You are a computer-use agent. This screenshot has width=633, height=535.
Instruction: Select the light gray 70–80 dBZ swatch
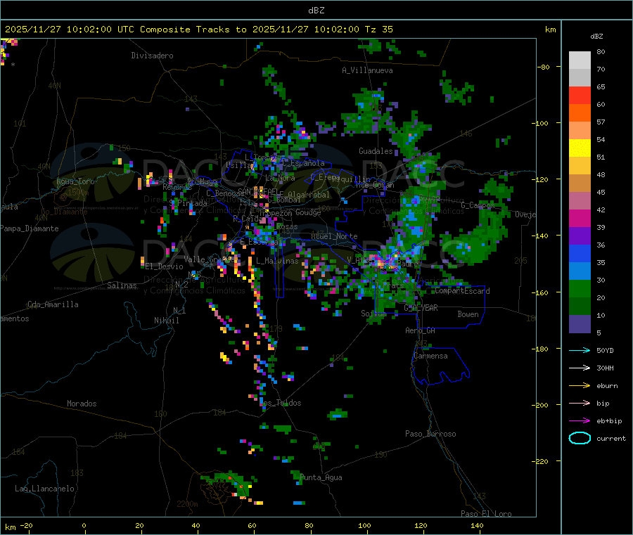pyautogui.click(x=580, y=60)
